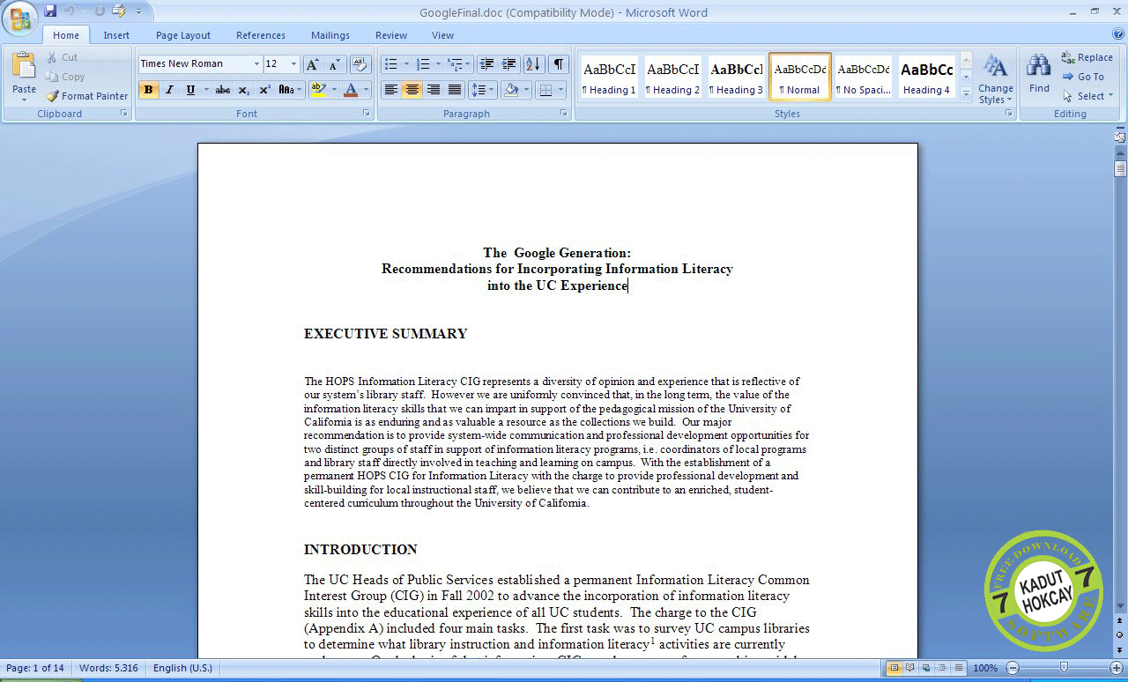Highlight text with yellow highlighter icon
1128x682 pixels.
pos(318,90)
